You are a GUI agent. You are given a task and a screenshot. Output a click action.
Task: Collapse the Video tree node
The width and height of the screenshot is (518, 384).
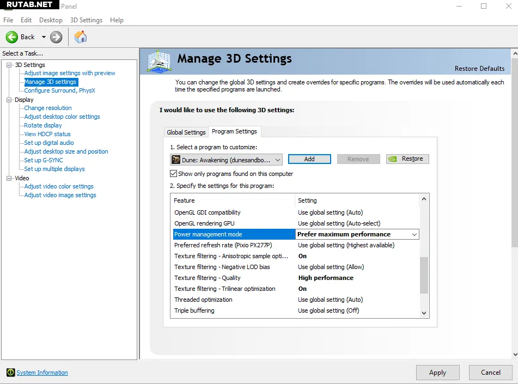pos(9,178)
